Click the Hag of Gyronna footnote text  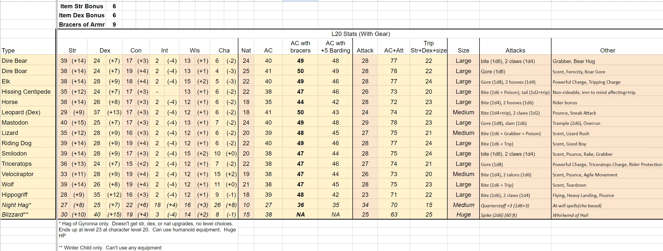click(x=148, y=229)
